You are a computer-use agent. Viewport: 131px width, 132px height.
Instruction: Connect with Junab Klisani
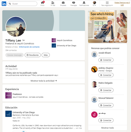[x=106, y=60]
